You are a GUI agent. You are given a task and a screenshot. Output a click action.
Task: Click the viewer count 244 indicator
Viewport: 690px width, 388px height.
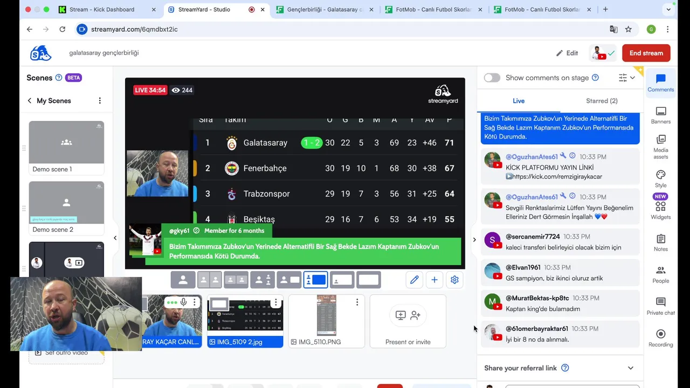pyautogui.click(x=182, y=90)
